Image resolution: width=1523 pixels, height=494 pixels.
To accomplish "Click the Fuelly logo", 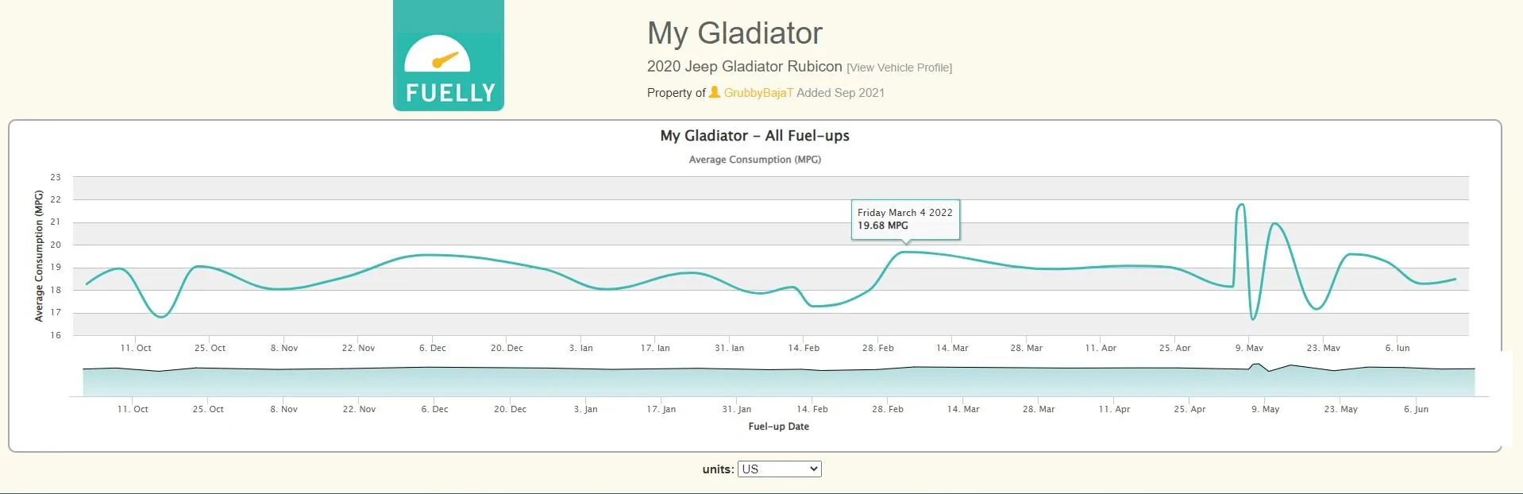I will (448, 56).
